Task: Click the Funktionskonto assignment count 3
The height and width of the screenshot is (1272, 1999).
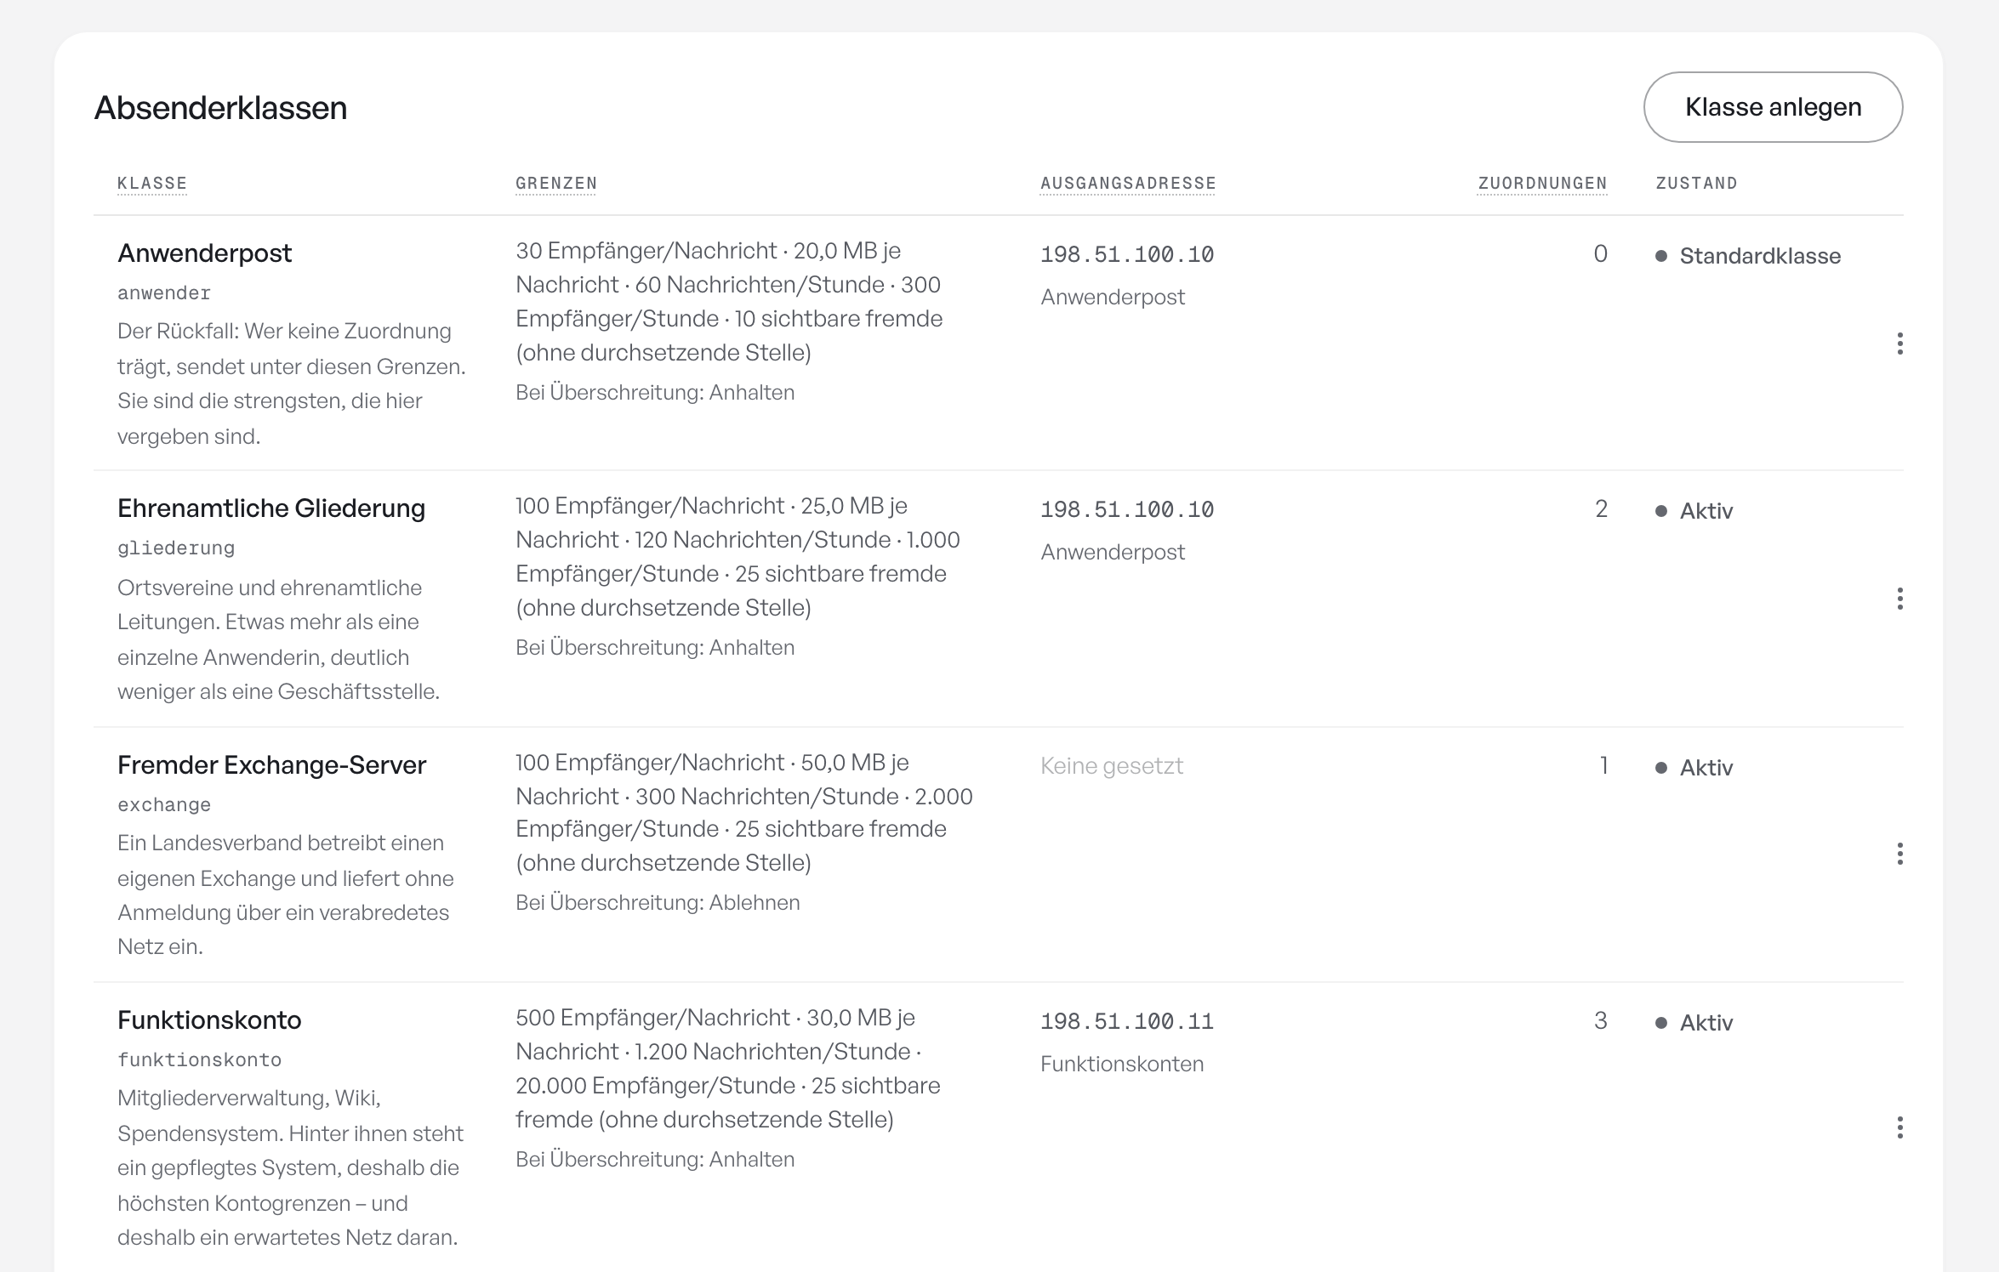Action: click(x=1600, y=1020)
